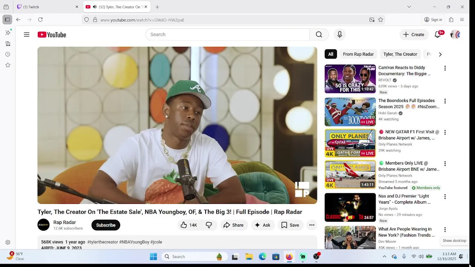The height and width of the screenshot is (267, 475).
Task: Share the video
Action: [x=233, y=225]
